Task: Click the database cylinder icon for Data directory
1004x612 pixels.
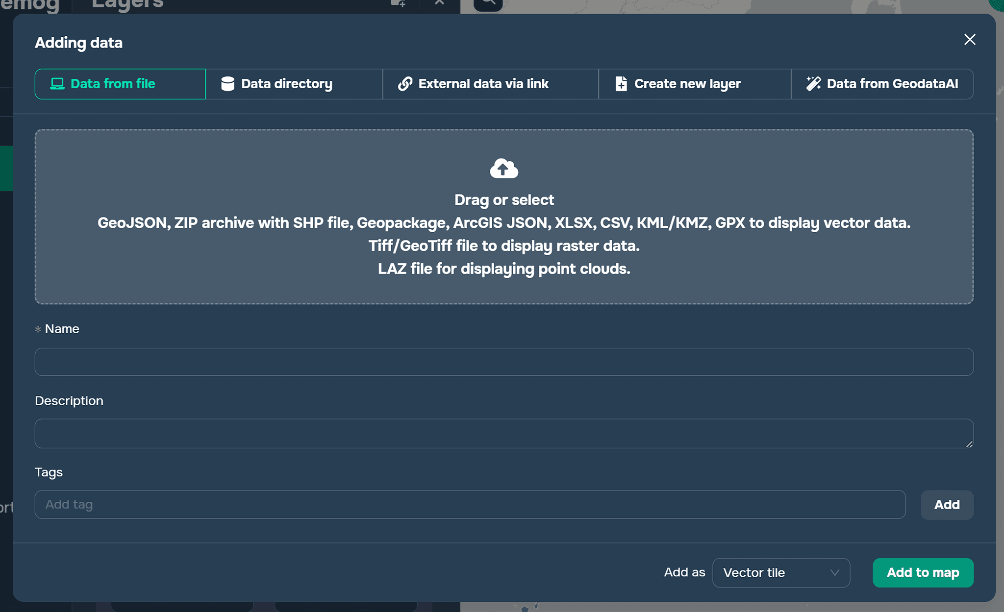Action: tap(227, 84)
